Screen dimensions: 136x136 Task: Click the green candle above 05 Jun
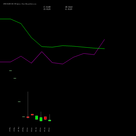pyautogui.click(x=41, y=119)
